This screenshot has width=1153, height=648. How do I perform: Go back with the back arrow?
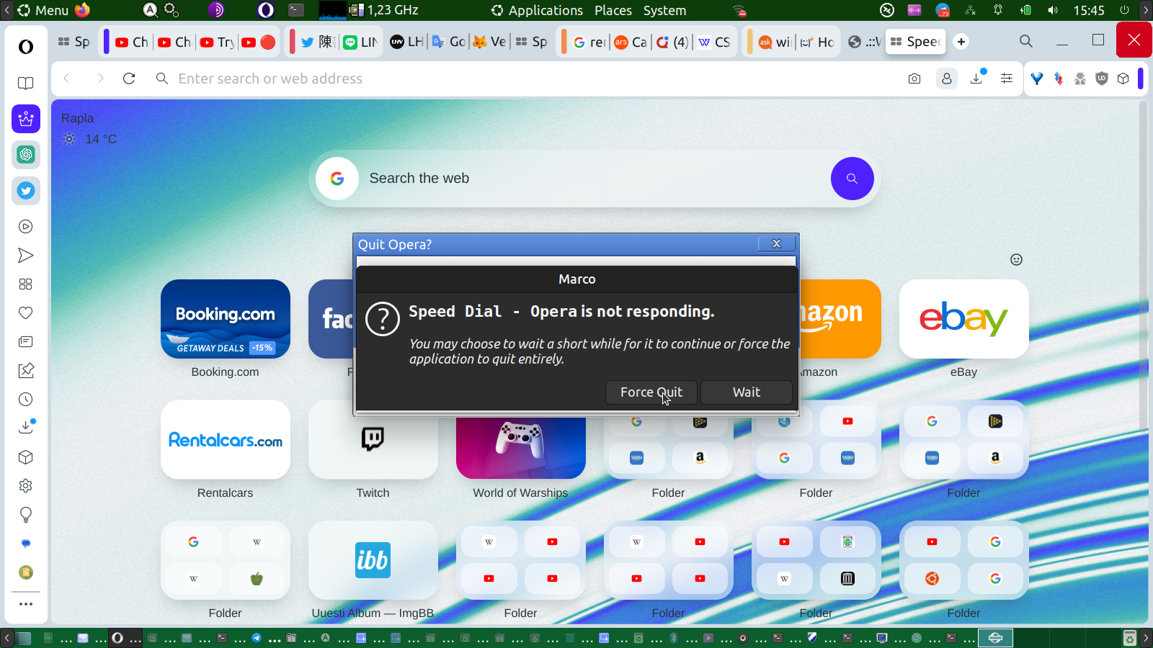67,78
